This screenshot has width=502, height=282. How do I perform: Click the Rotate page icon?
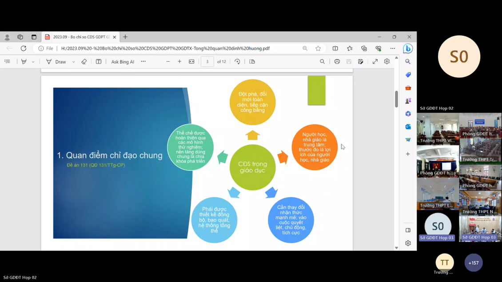click(237, 62)
